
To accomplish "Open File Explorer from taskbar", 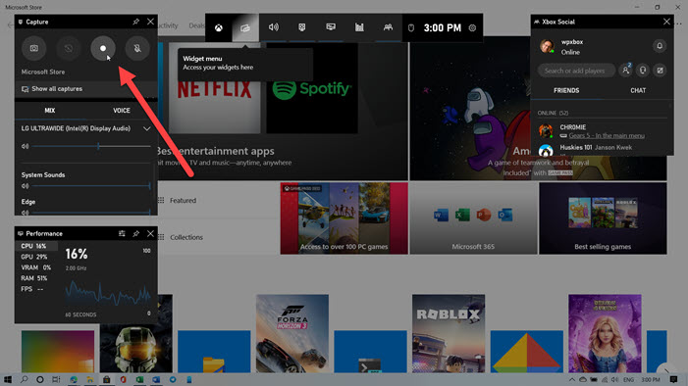I will (x=90, y=379).
